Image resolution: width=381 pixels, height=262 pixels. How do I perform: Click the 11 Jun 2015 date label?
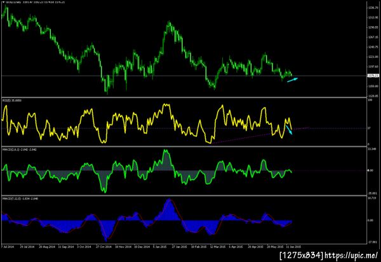294,247
